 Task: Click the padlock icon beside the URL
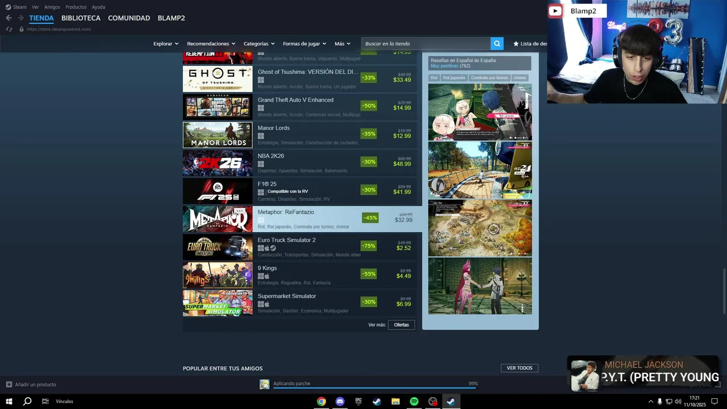tap(22, 29)
